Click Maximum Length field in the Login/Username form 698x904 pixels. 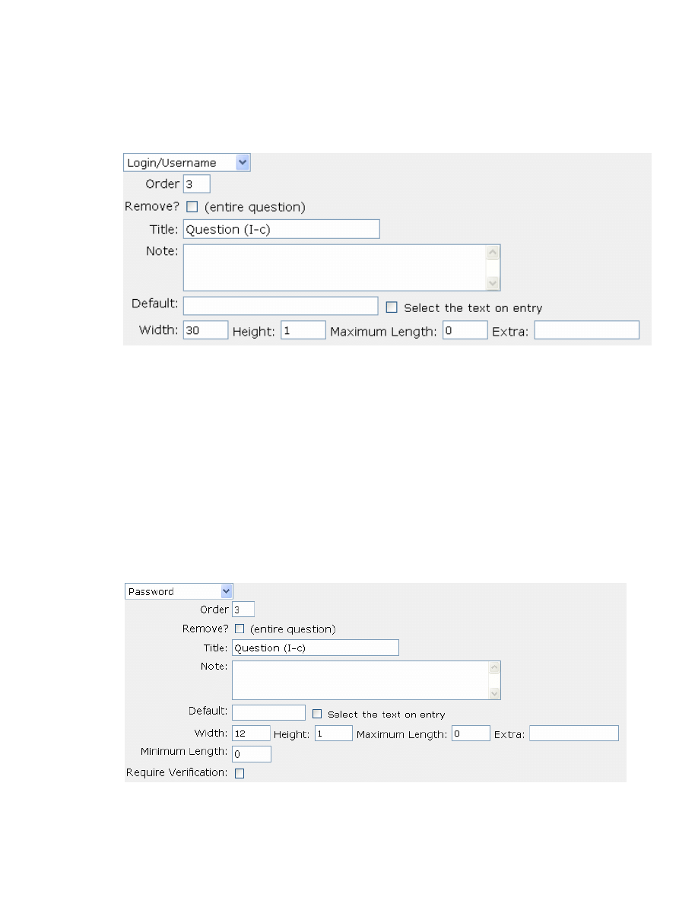tap(465, 330)
